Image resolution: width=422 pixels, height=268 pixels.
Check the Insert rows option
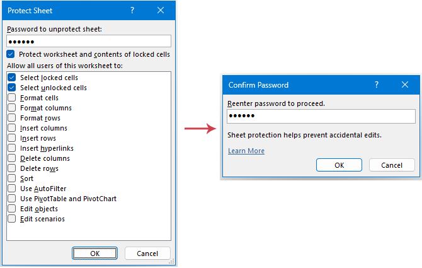12,138
